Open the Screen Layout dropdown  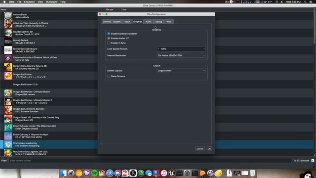[x=181, y=71]
